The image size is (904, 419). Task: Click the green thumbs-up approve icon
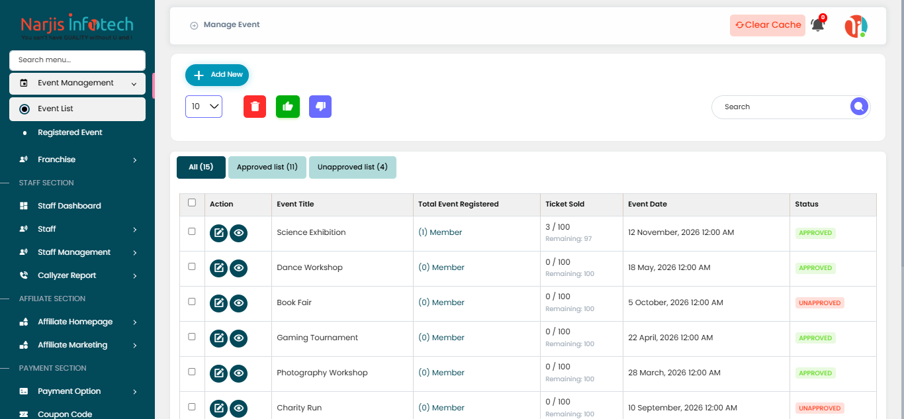pyautogui.click(x=288, y=107)
